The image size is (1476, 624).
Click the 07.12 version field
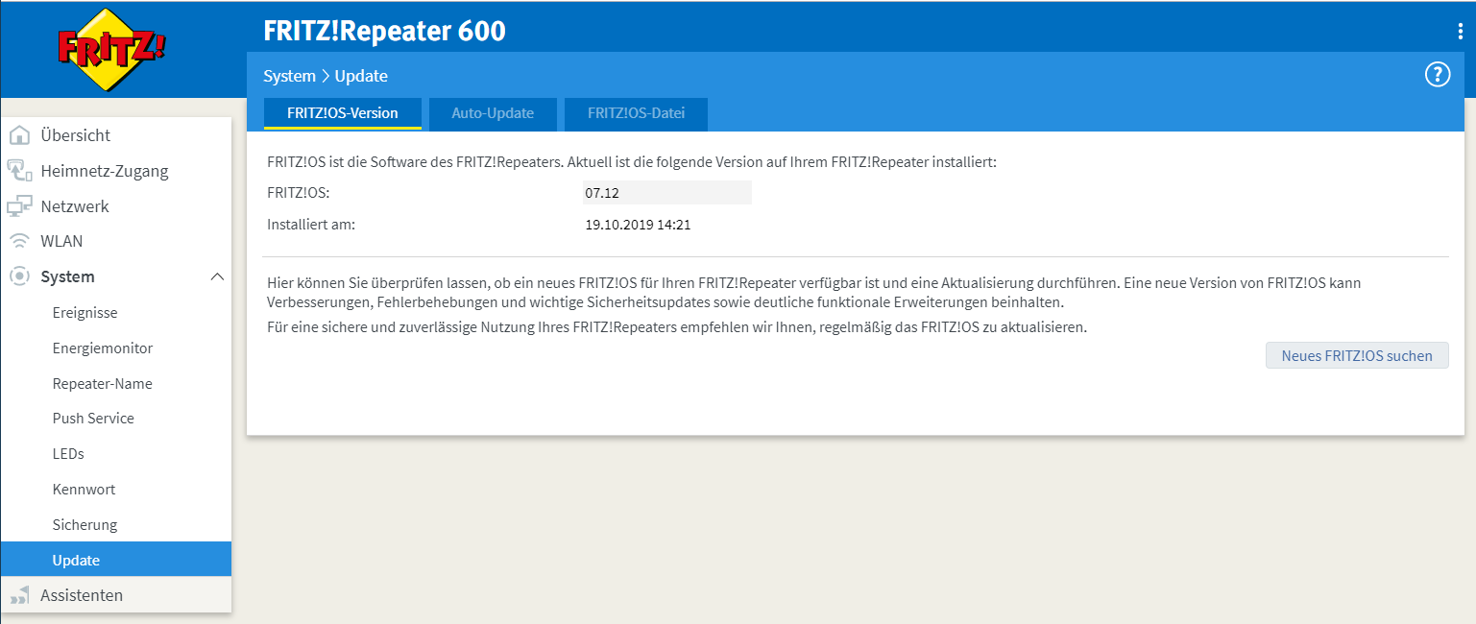[666, 193]
